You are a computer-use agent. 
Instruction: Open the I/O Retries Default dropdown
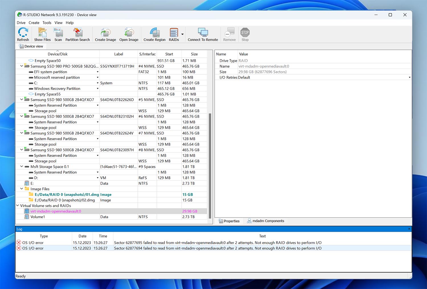point(410,77)
